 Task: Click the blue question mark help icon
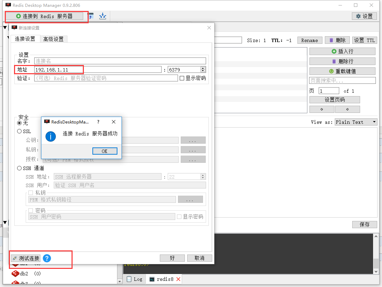47,258
